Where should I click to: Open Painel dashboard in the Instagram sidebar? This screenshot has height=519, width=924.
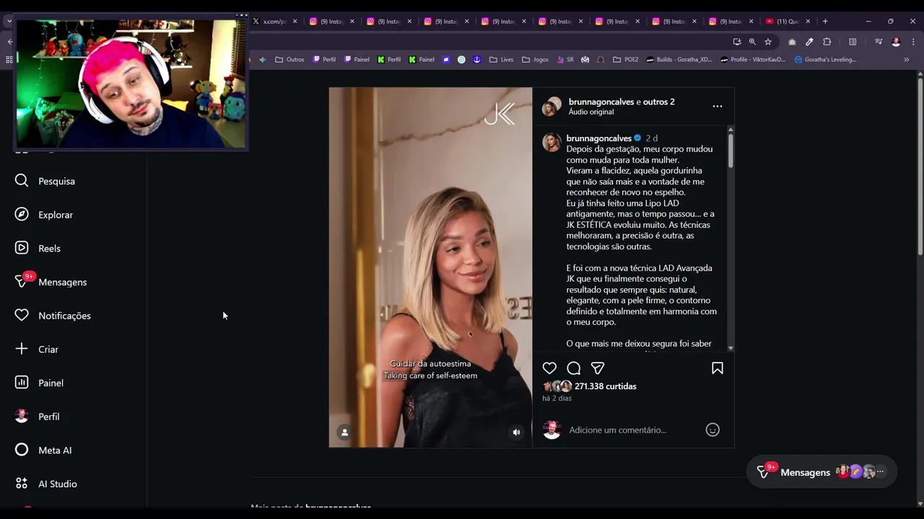click(x=40, y=383)
